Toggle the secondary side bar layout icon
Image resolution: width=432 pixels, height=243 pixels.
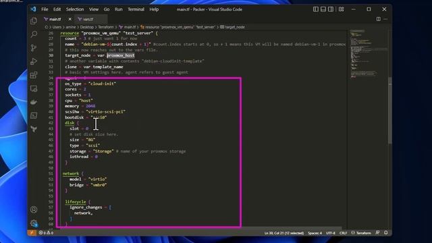331,9
